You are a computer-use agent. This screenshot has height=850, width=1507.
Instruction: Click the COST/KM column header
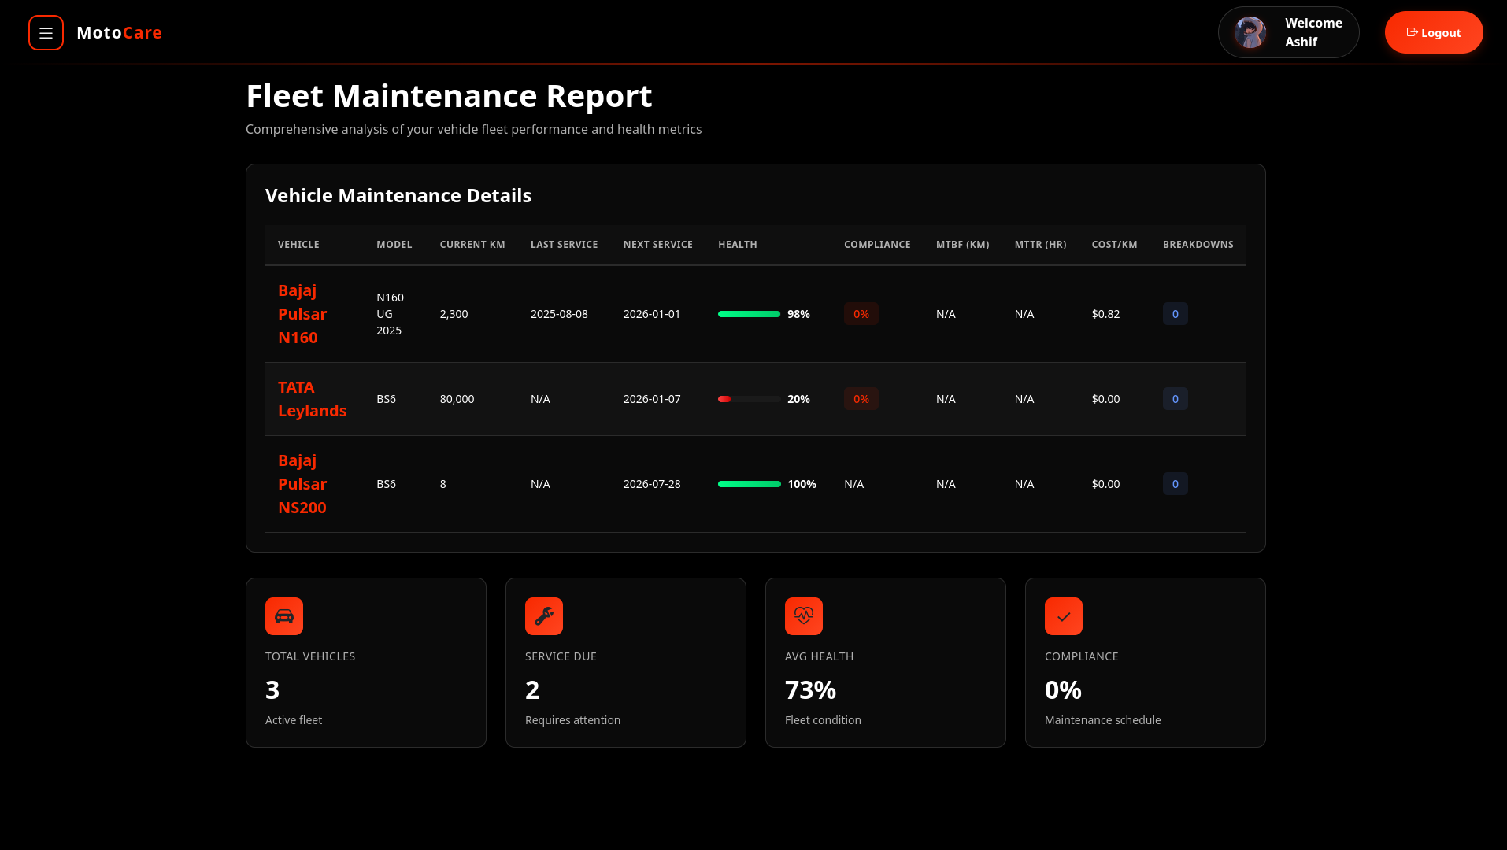[x=1115, y=245]
